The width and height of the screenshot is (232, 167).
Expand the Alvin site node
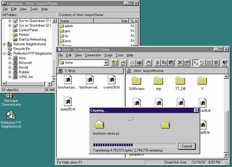[x=10, y=58]
